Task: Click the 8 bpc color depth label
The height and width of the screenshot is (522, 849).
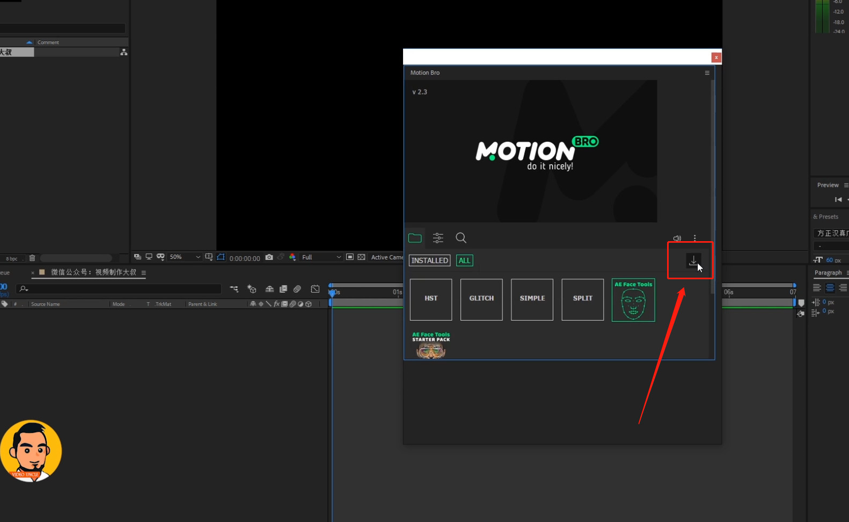Action: [12, 258]
